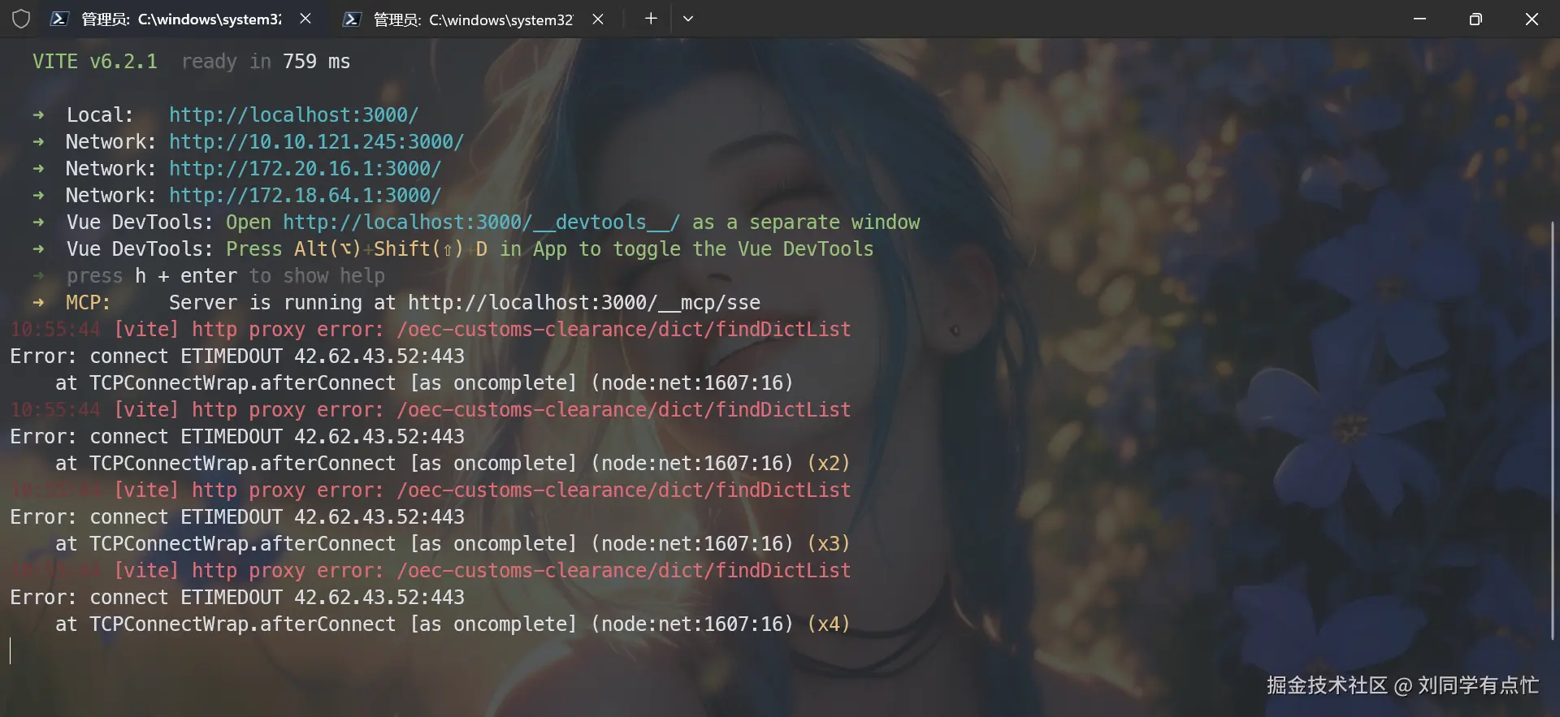Image resolution: width=1560 pixels, height=717 pixels.
Task: Switch to the second administrator terminal tab
Action: coord(474,19)
